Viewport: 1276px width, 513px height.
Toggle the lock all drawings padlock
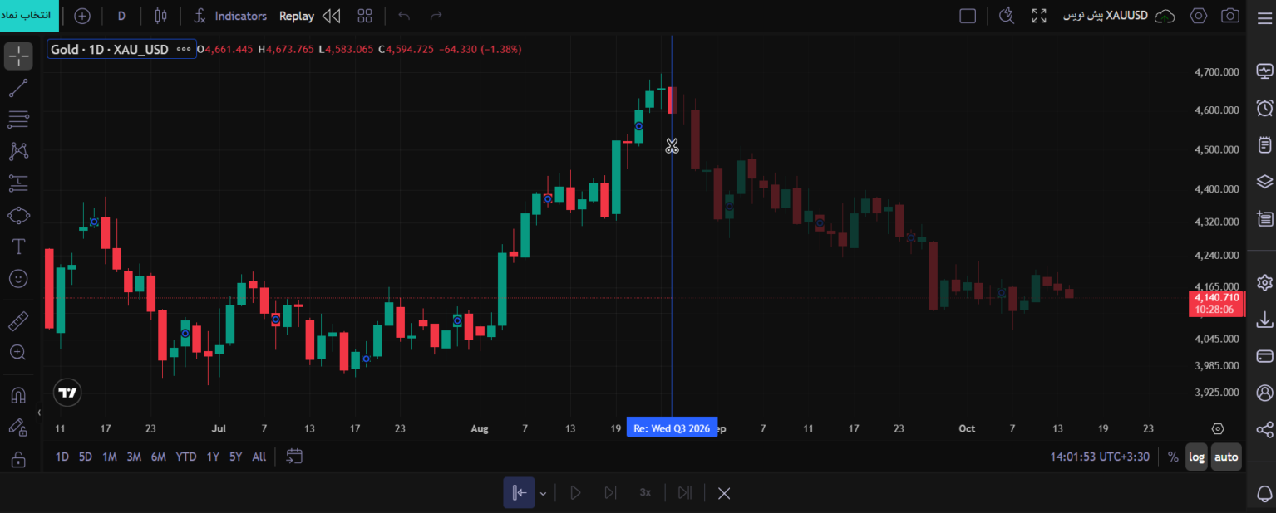(18, 458)
